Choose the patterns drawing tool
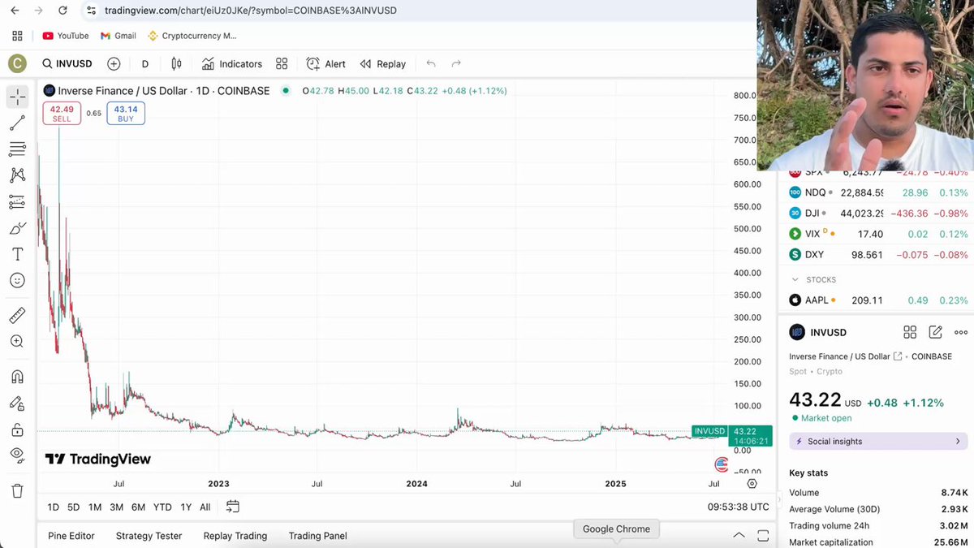The height and width of the screenshot is (548, 974). (x=17, y=175)
